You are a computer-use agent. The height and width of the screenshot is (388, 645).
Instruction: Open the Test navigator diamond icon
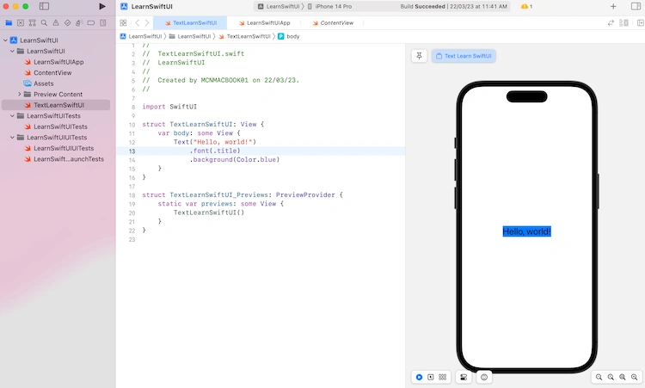[67, 23]
